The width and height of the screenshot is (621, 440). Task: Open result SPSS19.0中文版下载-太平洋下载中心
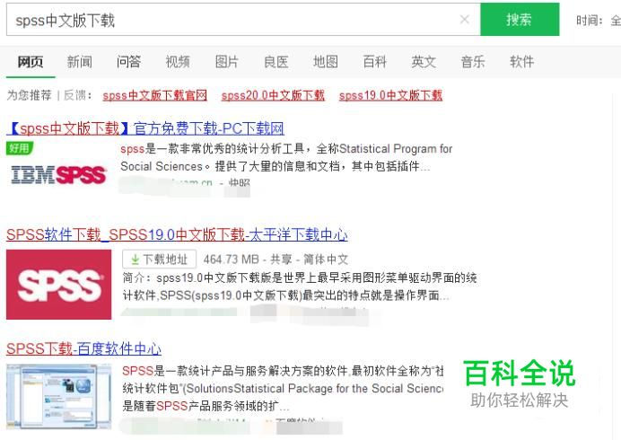click(177, 234)
